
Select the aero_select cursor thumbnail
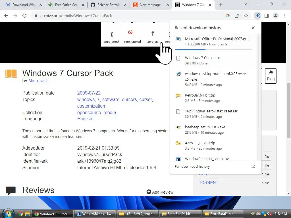point(112,37)
